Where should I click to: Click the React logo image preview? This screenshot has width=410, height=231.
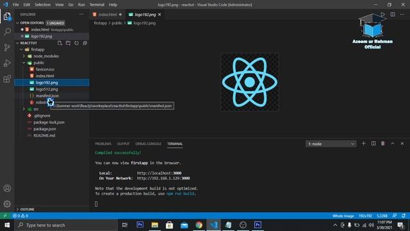point(249,82)
